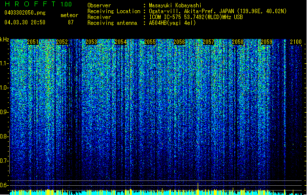Screen dimensions: 307x195
Task: Click the 2052 time marker
Action: [x=62, y=42]
